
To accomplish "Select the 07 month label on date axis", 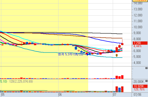I will 115,95.
